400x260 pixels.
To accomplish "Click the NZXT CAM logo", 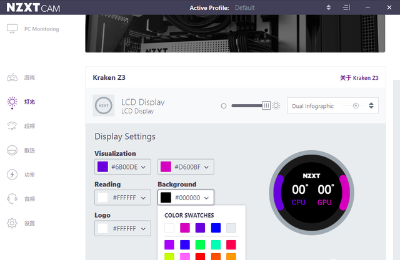I will (33, 7).
